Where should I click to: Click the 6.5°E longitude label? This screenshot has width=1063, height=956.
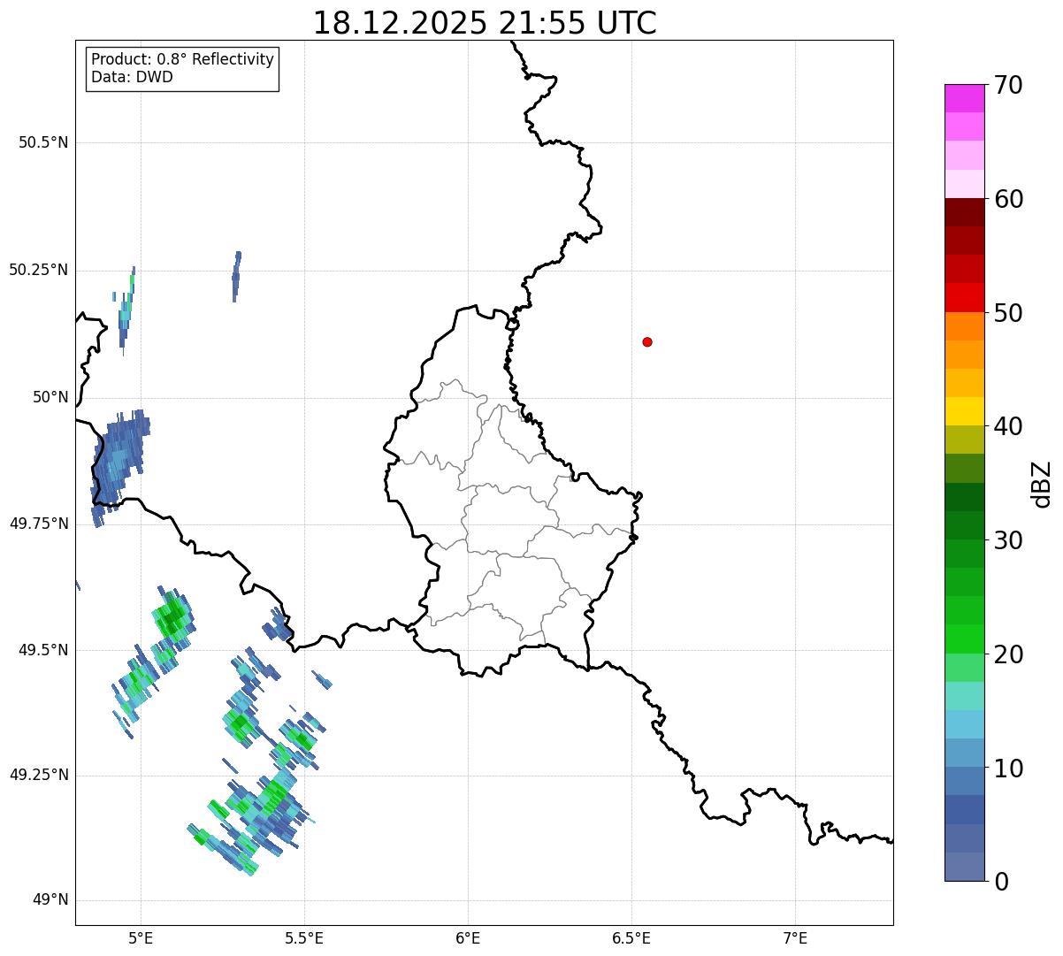631,937
